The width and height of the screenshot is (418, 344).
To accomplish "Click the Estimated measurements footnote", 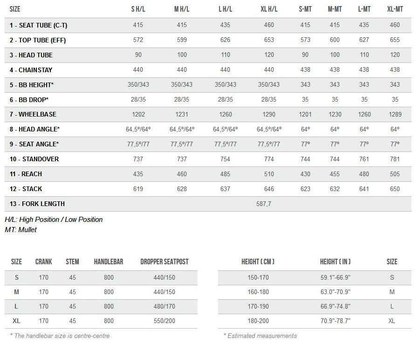I will pos(260,336).
